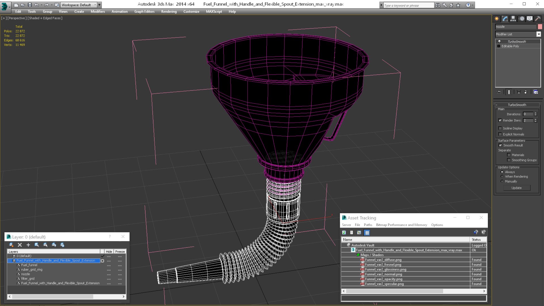Switch to the Motion panel icon

(522, 19)
